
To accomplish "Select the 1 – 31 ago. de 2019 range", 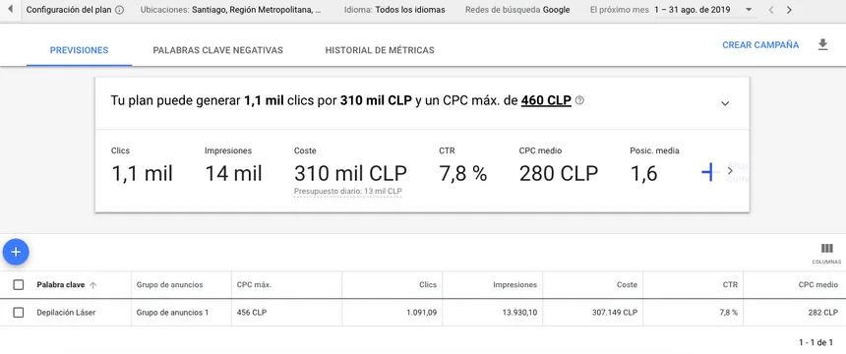I will [692, 10].
